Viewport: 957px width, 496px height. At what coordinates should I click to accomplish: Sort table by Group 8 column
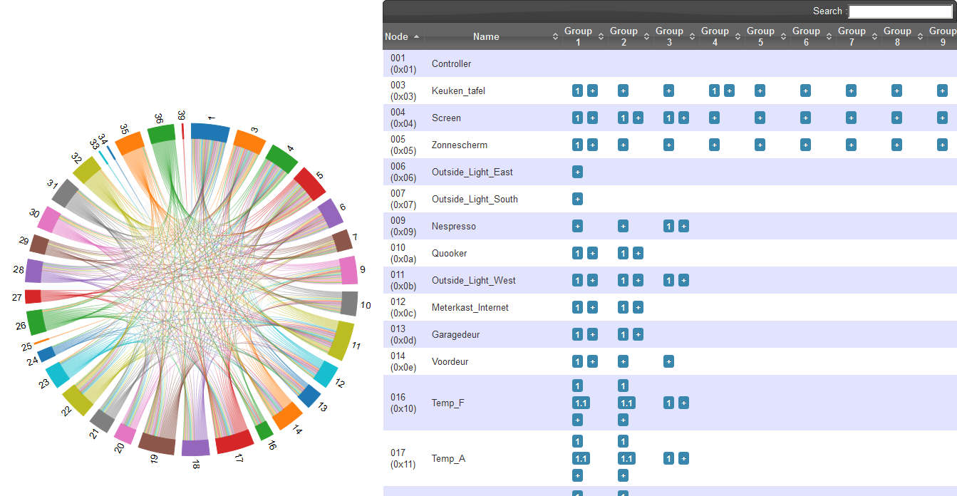click(902, 36)
